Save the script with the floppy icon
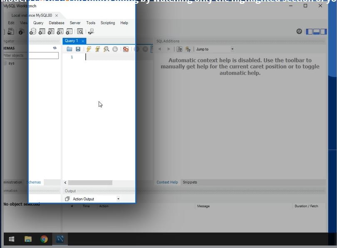The width and height of the screenshot is (337, 248). [x=78, y=49]
